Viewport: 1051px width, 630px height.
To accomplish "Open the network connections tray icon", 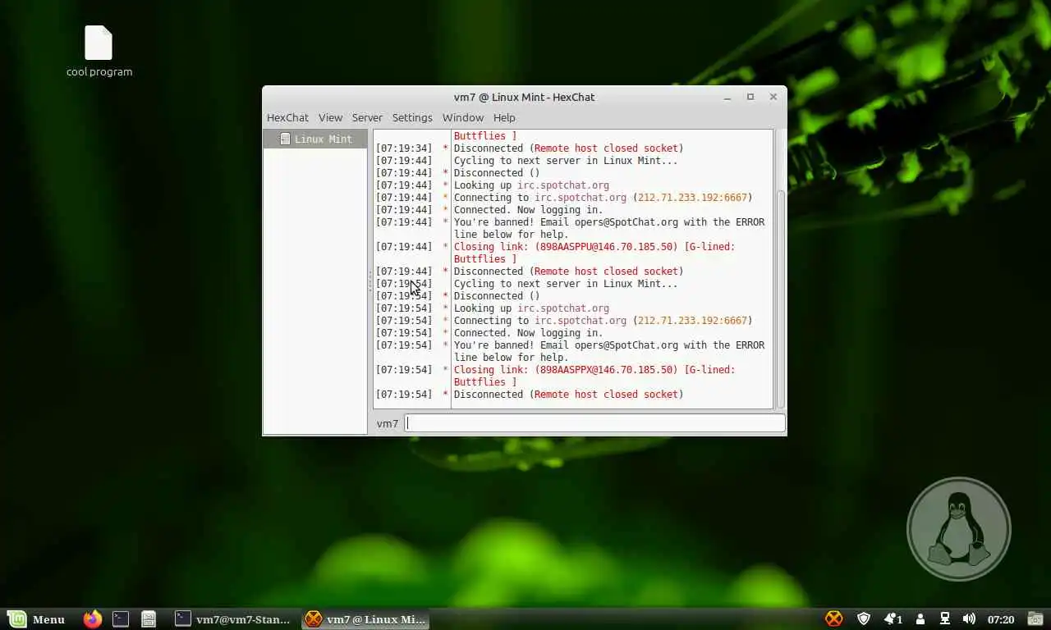I will pos(945,619).
